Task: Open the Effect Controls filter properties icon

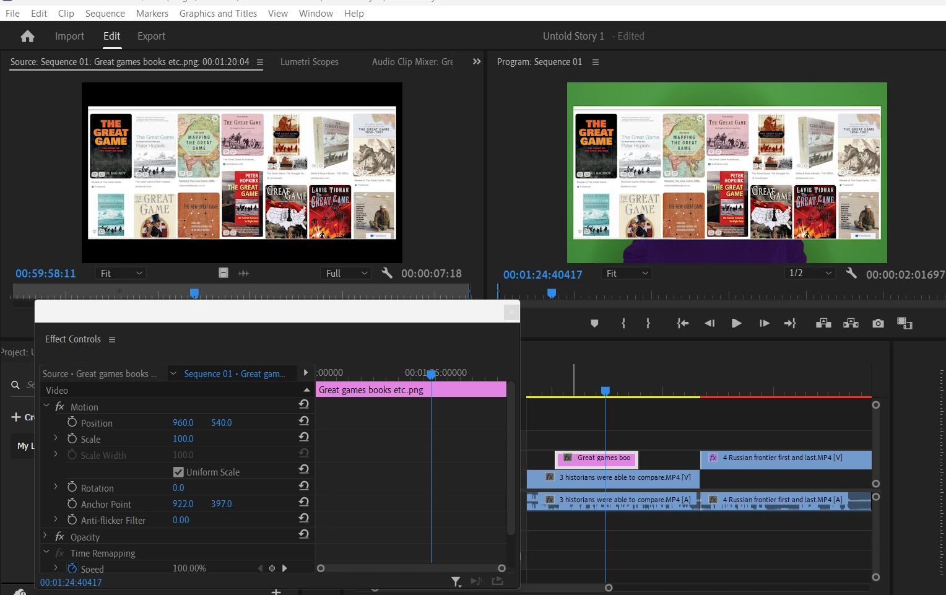Action: 456,581
